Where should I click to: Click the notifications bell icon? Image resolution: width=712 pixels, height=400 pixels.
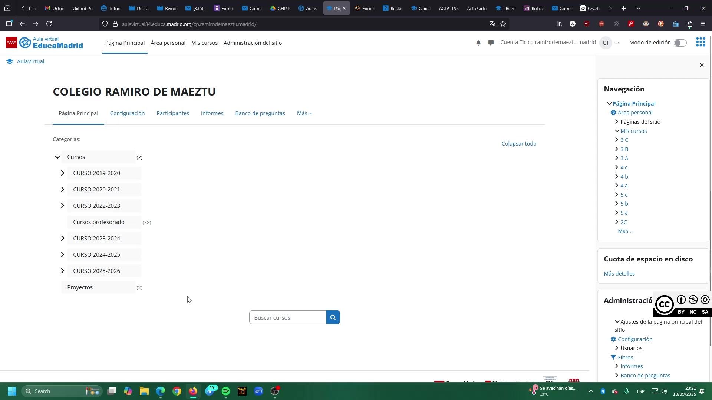pos(478,43)
